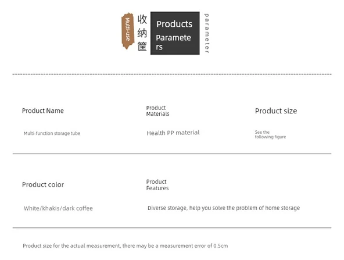344x260 pixels.
Task: Click the Product Name heading
Action: (x=43, y=111)
